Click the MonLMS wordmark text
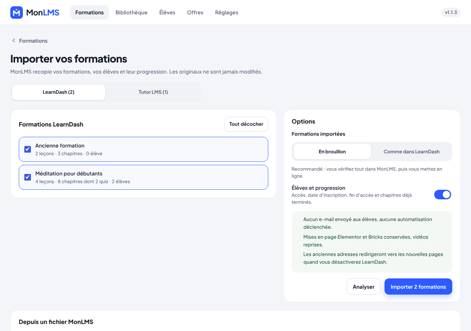Image resolution: width=471 pixels, height=331 pixels. pyautogui.click(x=43, y=13)
